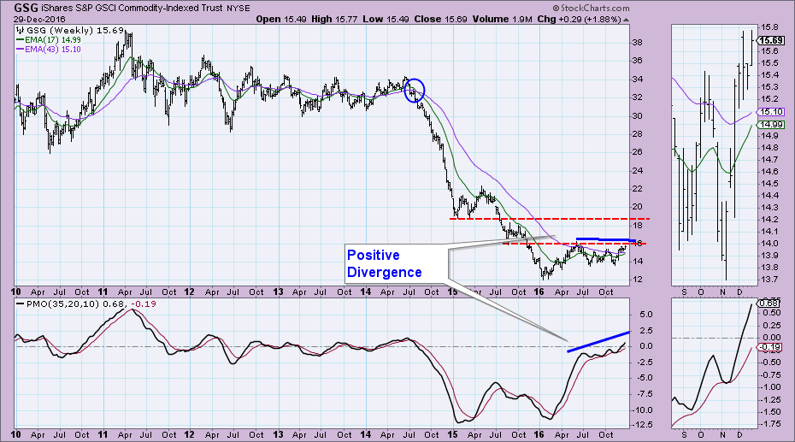795x442 pixels.
Task: Click the -12.5 level on the PMO axis
Action: click(x=642, y=425)
